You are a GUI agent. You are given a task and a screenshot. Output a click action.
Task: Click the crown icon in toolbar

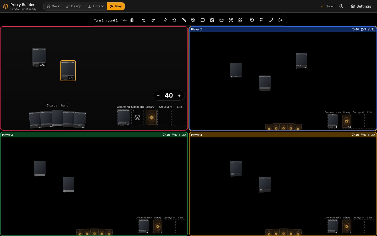coord(174,20)
